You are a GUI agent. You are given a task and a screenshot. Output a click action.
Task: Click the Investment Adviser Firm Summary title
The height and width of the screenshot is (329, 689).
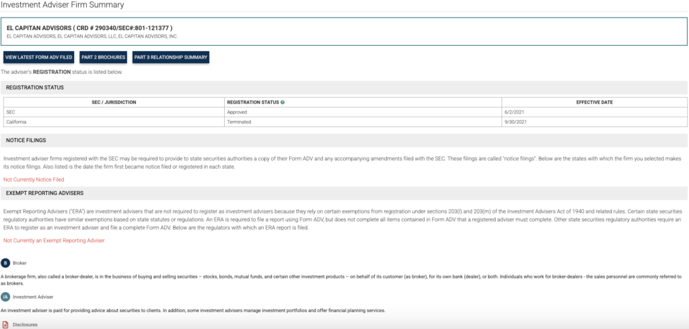[x=63, y=5]
